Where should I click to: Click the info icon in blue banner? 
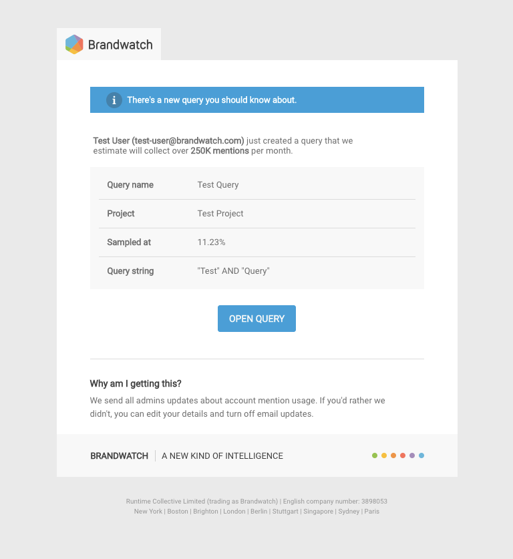[114, 100]
